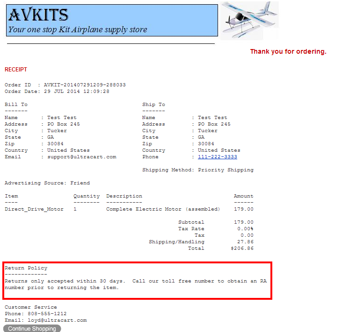
Task: Click the order date 29 JUL 2014 12:09:28
Action: (x=77, y=91)
